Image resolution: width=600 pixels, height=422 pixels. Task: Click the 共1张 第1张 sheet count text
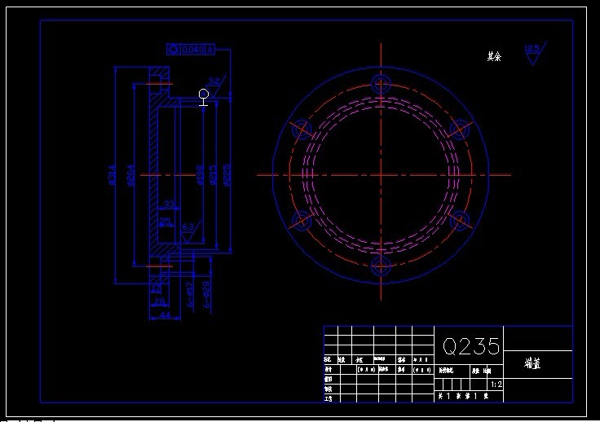[463, 397]
